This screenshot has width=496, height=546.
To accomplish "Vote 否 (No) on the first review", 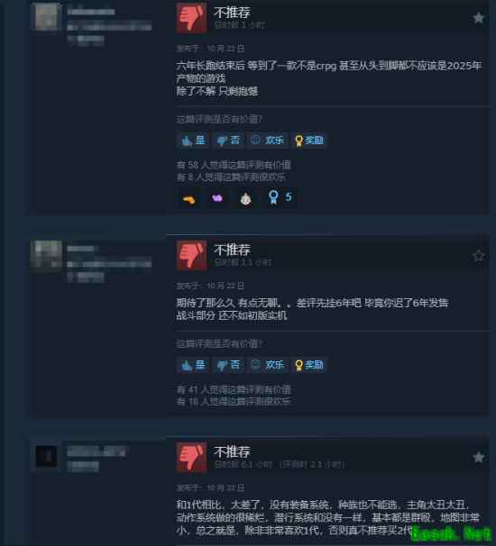I will (228, 141).
